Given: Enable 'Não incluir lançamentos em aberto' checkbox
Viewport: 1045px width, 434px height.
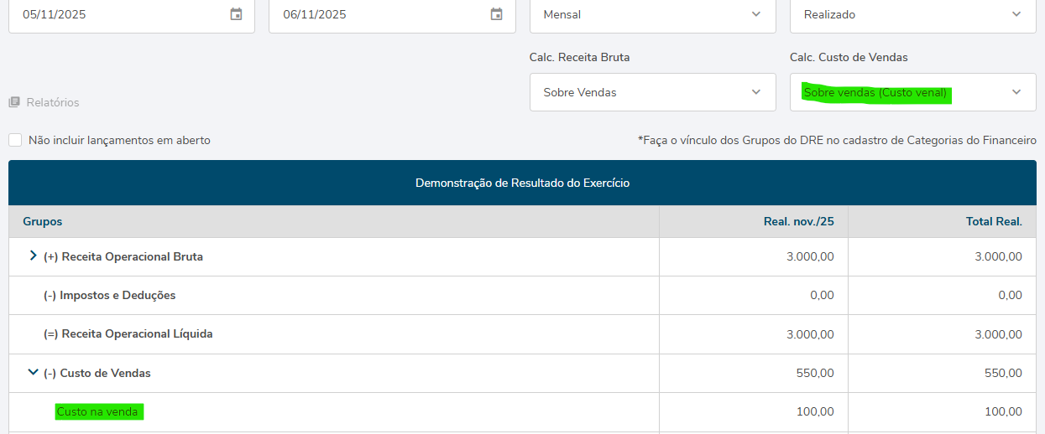Looking at the screenshot, I should [15, 140].
